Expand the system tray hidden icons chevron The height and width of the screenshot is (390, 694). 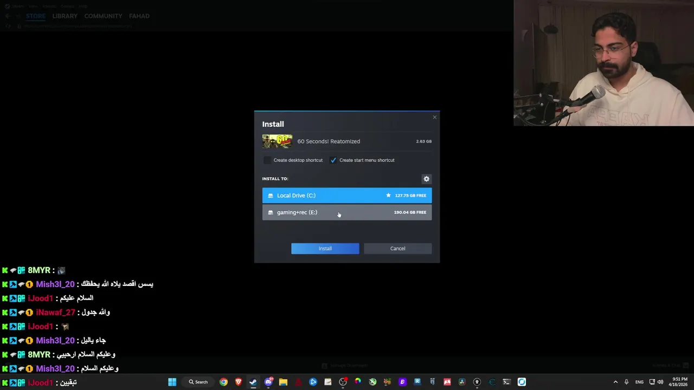pyautogui.click(x=615, y=382)
